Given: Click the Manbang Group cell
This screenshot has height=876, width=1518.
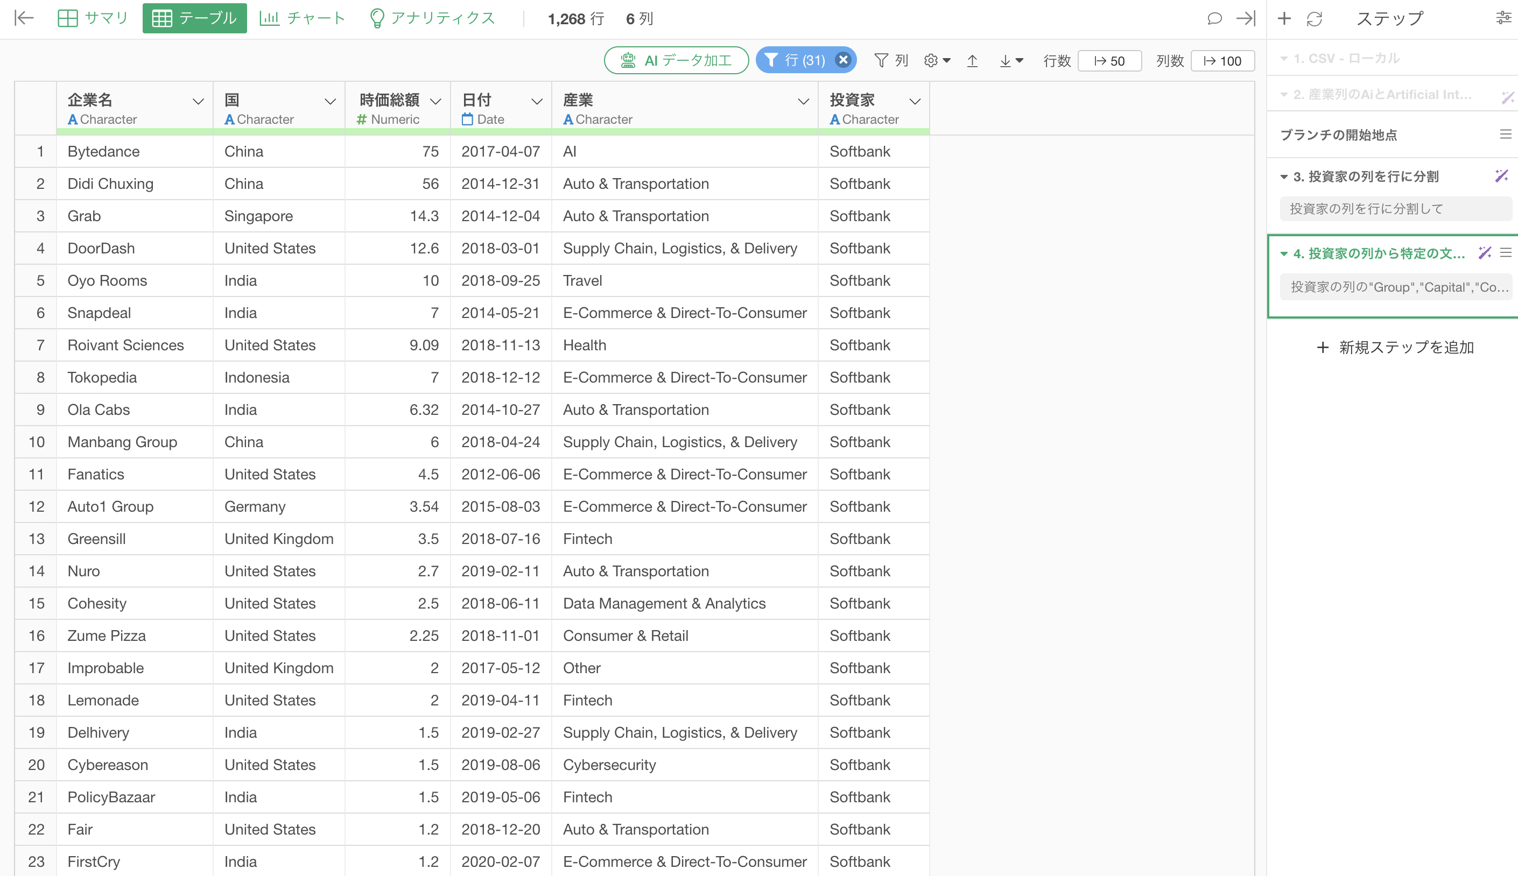Looking at the screenshot, I should [x=135, y=442].
